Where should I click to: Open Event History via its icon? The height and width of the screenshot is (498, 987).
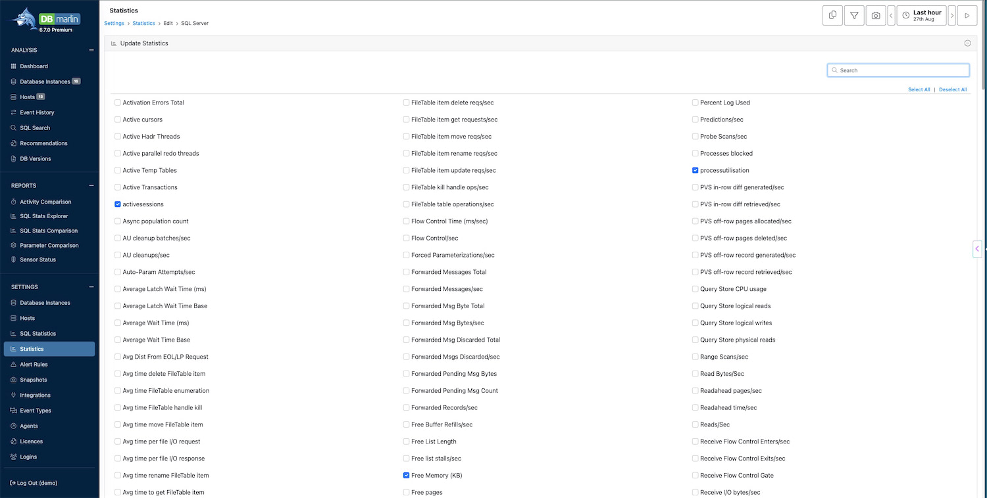click(14, 112)
